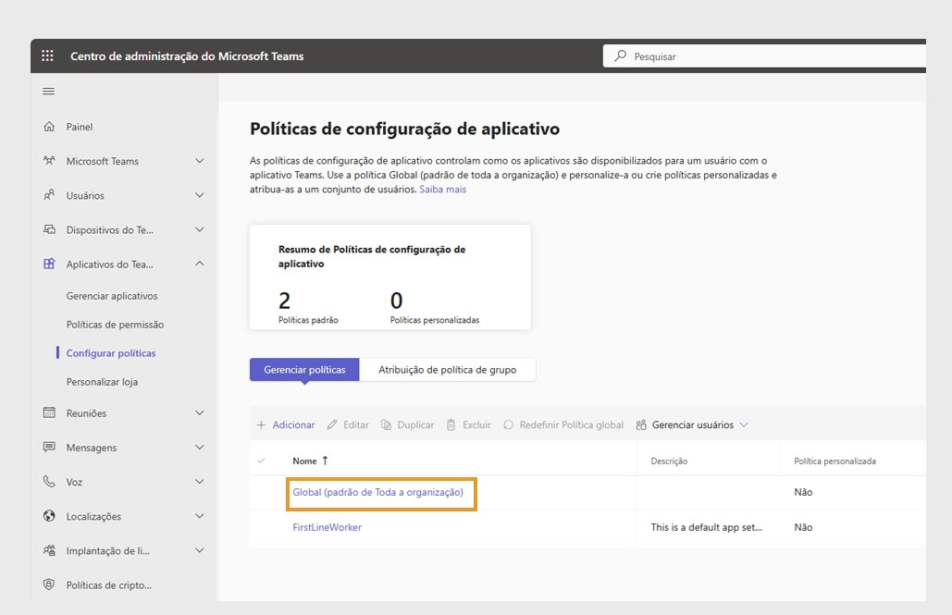Collapse the sidebar with the hamburger icon
Viewport: 952px width, 615px height.
tap(47, 91)
